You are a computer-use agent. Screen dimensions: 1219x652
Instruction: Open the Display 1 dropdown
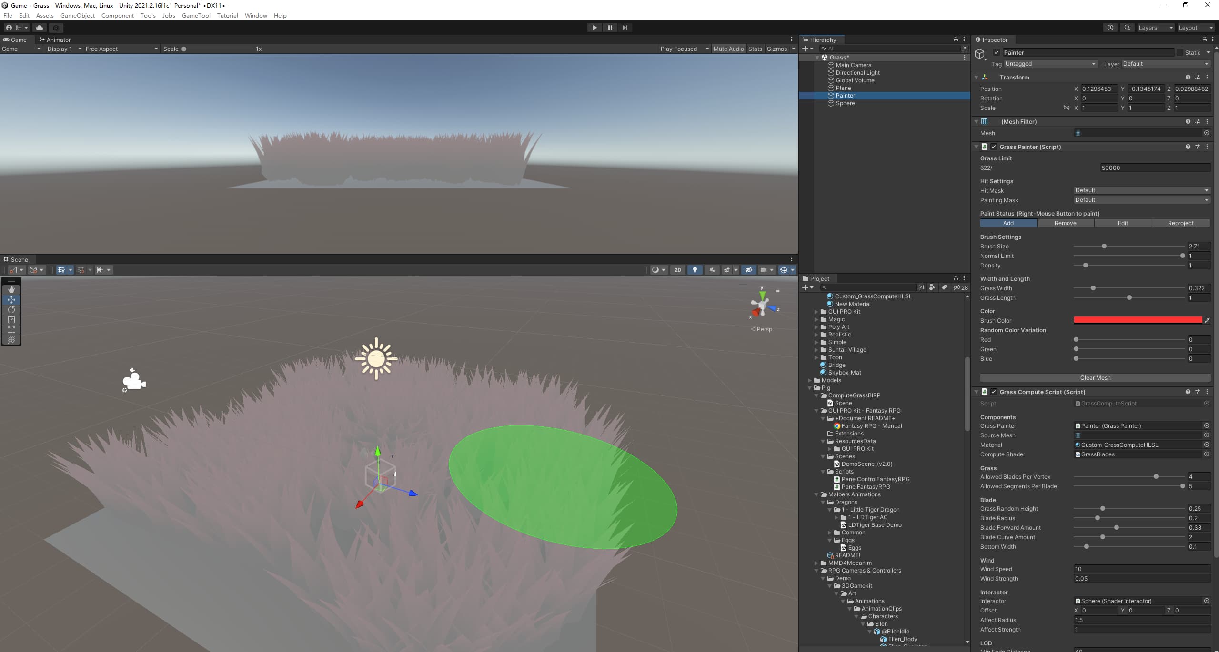pyautogui.click(x=64, y=49)
